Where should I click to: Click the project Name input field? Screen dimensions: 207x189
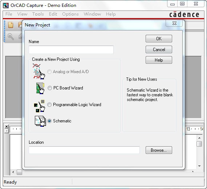coord(71,50)
